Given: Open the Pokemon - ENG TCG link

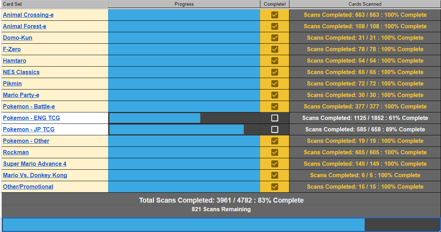Looking at the screenshot, I should pyautogui.click(x=31, y=118).
